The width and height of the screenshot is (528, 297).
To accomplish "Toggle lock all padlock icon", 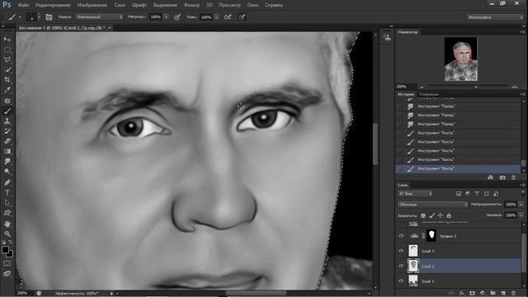I will click(x=449, y=215).
